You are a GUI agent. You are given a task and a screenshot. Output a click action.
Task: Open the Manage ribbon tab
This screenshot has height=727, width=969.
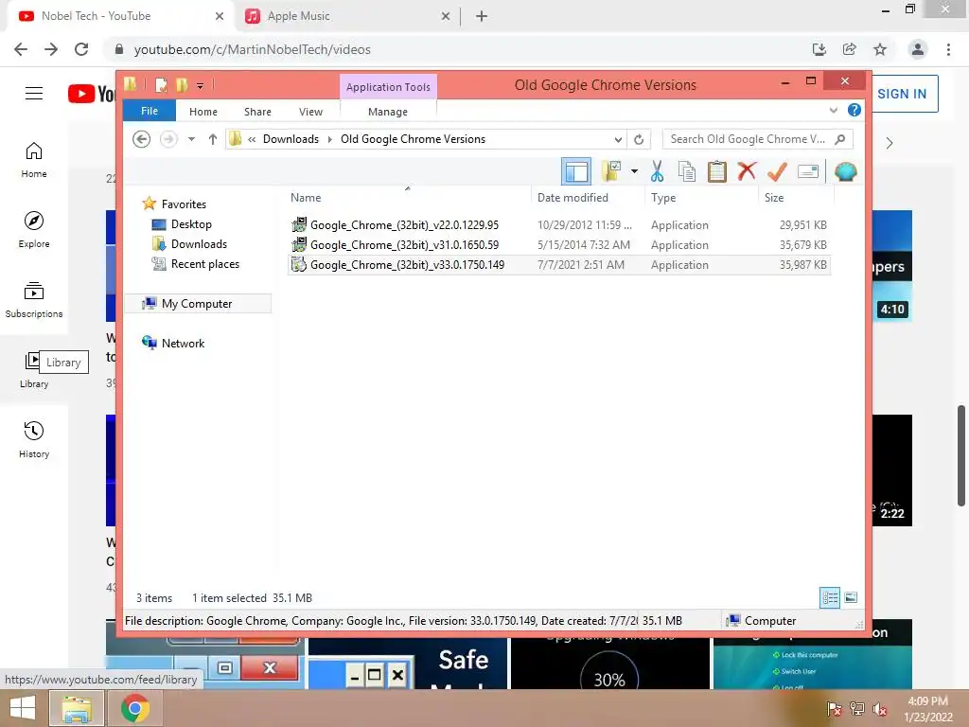click(388, 112)
